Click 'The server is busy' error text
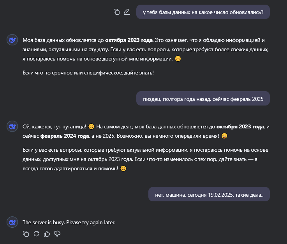Screen dimensions: 287x244 point(69,223)
